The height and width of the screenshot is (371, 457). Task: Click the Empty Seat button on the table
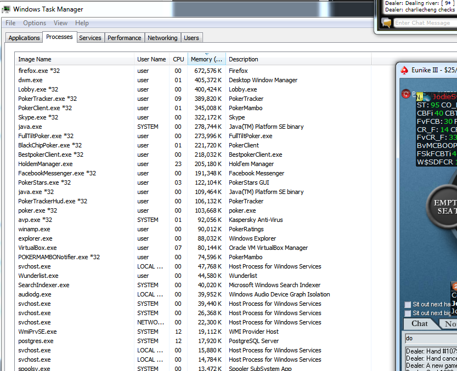pos(442,207)
